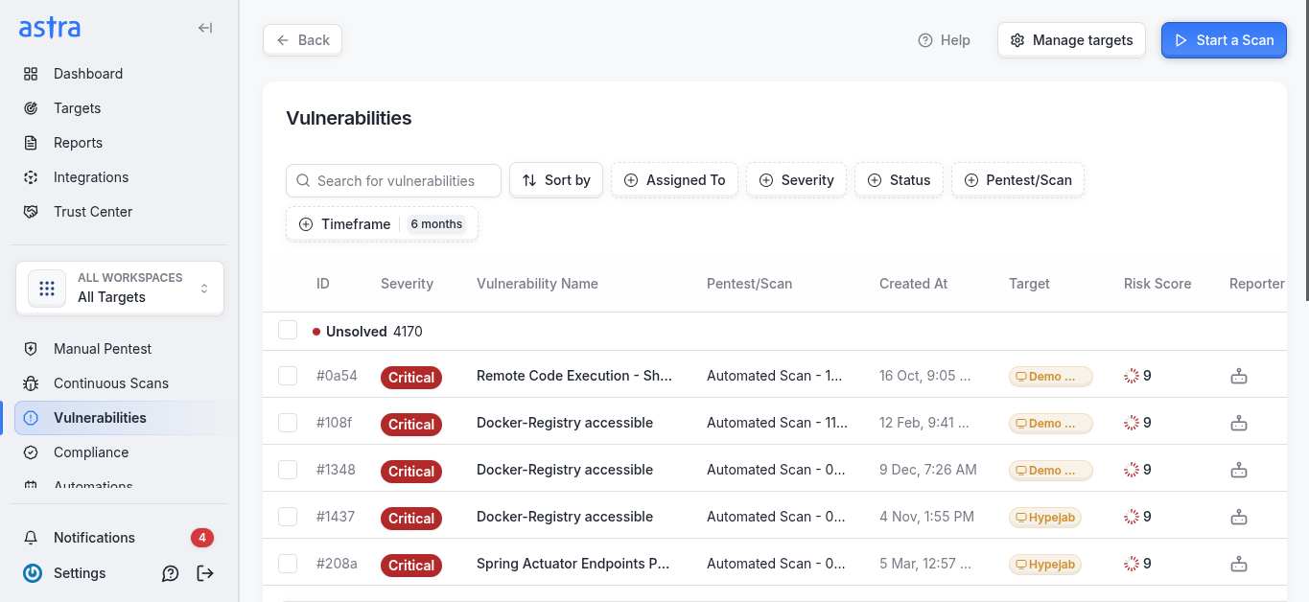Click risk score icon in row #1348
The image size is (1309, 602).
(1132, 470)
